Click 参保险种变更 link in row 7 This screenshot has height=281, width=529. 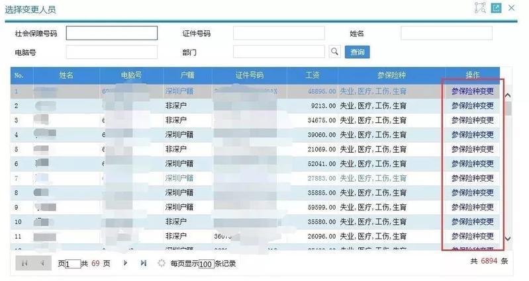click(472, 178)
